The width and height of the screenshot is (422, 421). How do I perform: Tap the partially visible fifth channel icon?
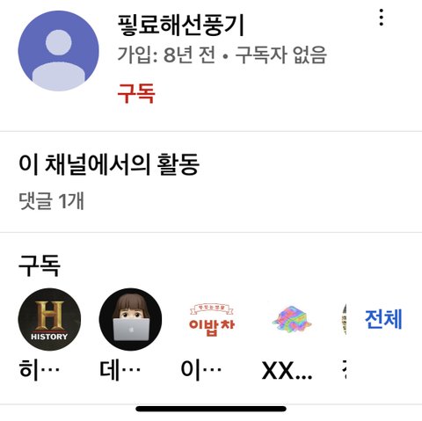[x=344, y=319]
